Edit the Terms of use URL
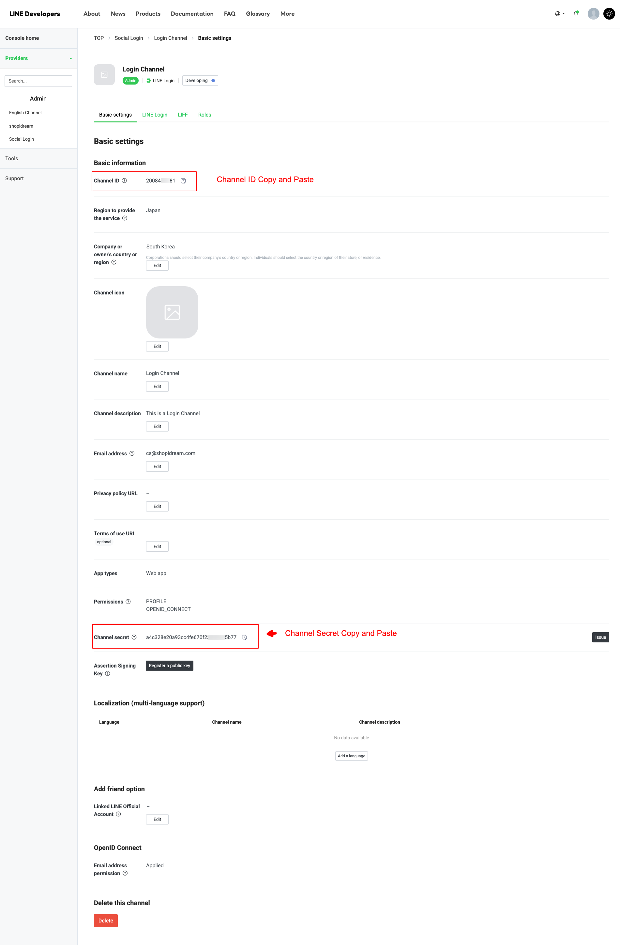The image size is (620, 945). pyautogui.click(x=158, y=547)
